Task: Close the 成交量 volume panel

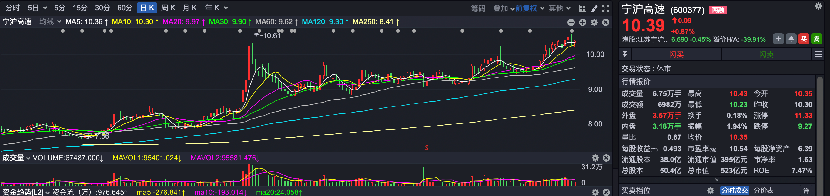Action: click(606, 158)
